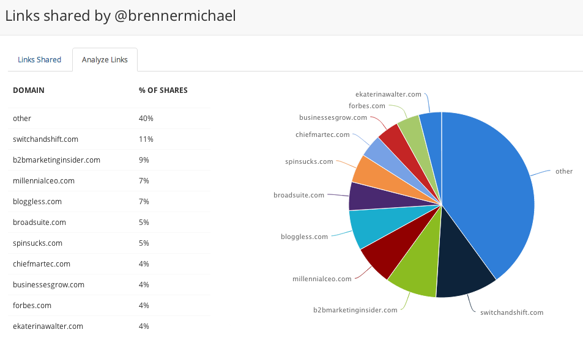Switch to the Links Shared tab
Viewport: 583px width, 346px height.
[x=39, y=59]
